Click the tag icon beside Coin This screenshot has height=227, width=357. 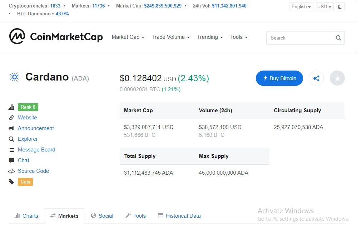11,182
